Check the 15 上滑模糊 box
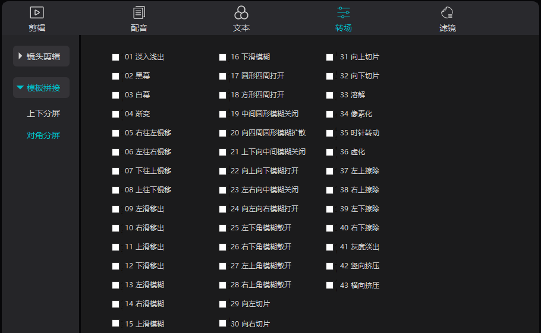This screenshot has width=541, height=333. pos(115,324)
